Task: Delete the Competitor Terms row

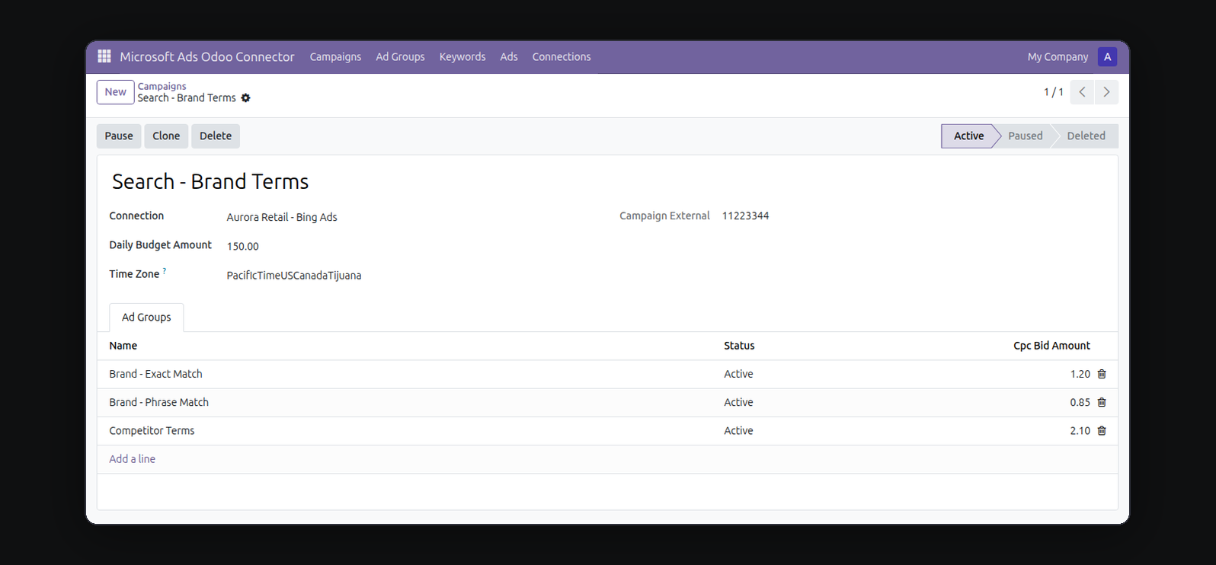Action: (1102, 430)
